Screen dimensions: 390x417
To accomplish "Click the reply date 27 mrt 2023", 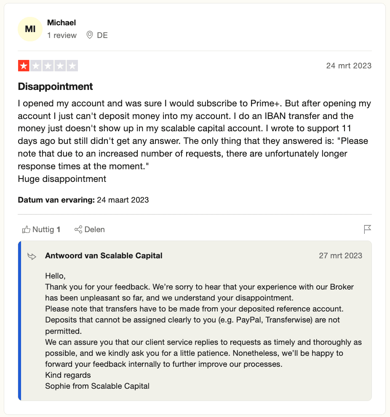I will pyautogui.click(x=340, y=256).
